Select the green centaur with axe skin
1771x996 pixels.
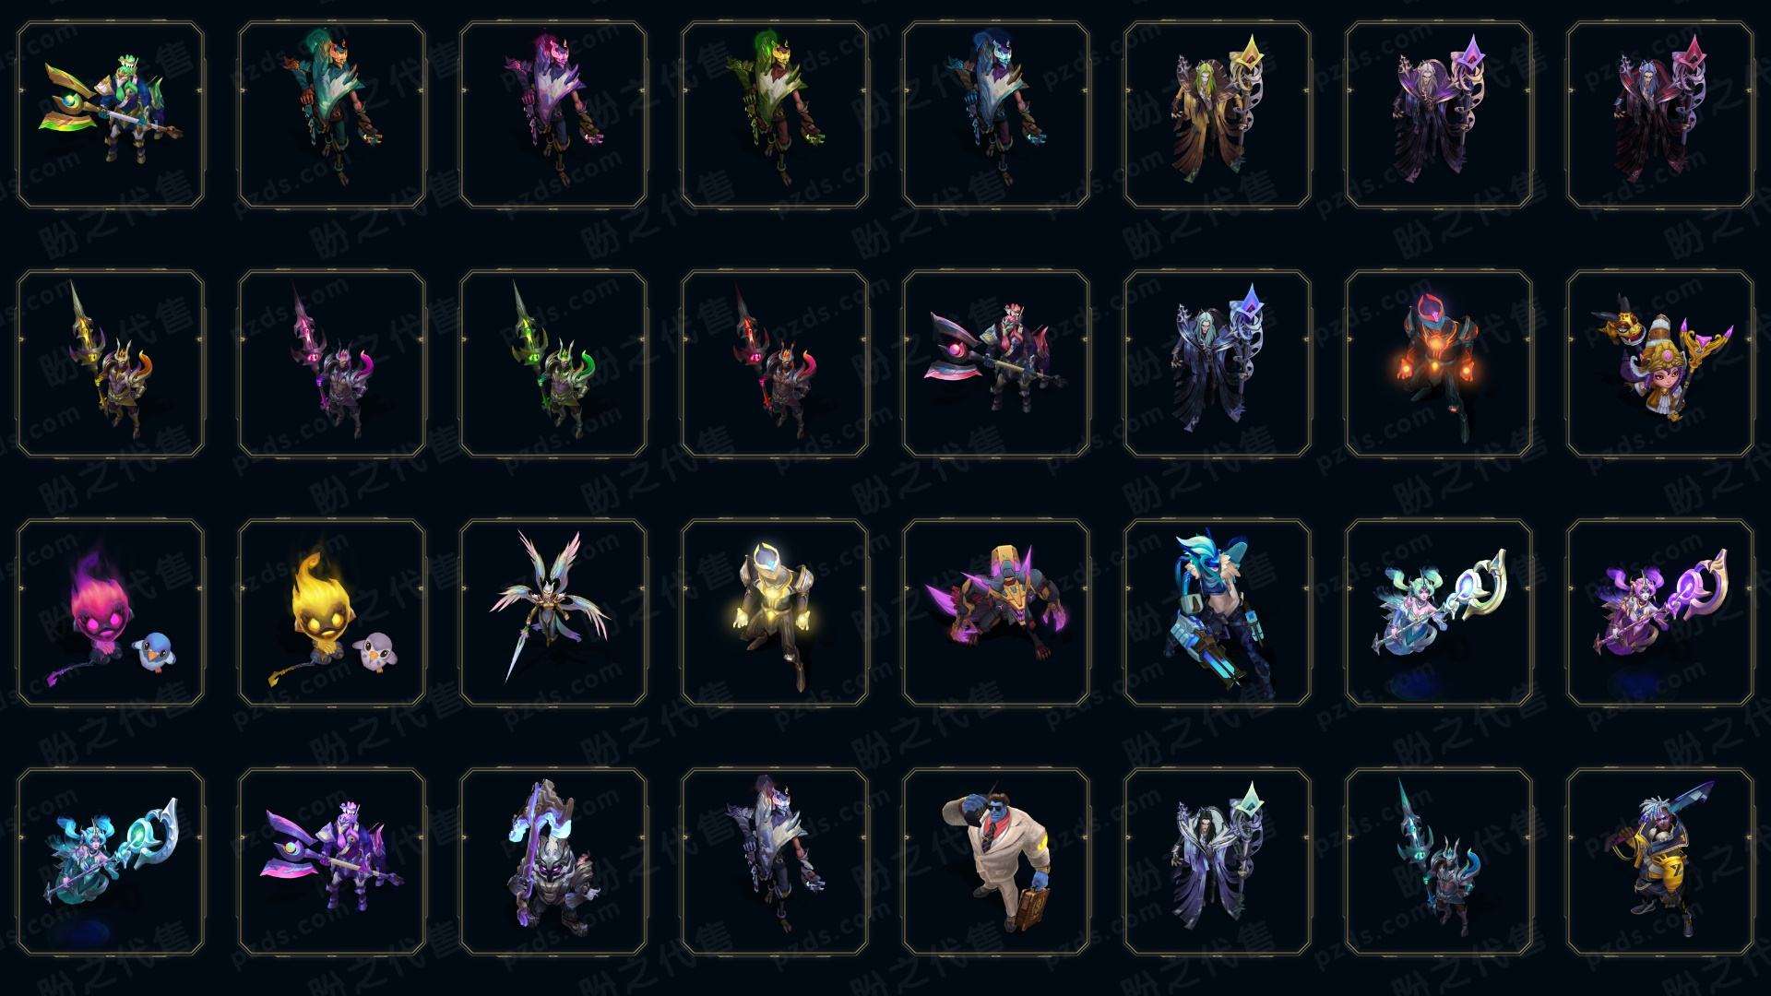[x=111, y=114]
